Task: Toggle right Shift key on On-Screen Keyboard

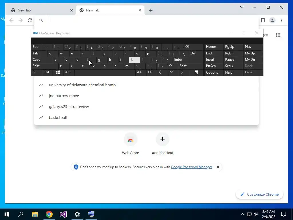Action: point(190,66)
